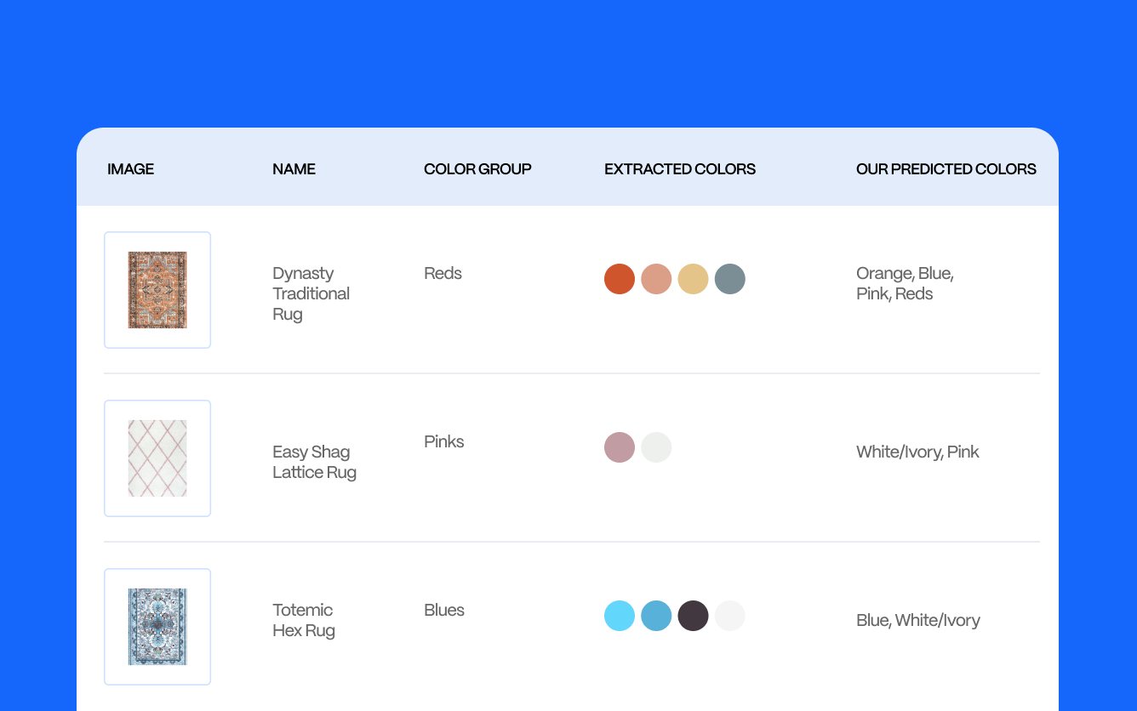The height and width of the screenshot is (711, 1137).
Task: Open the Totemic Hex Rug entry
Action: [x=304, y=620]
